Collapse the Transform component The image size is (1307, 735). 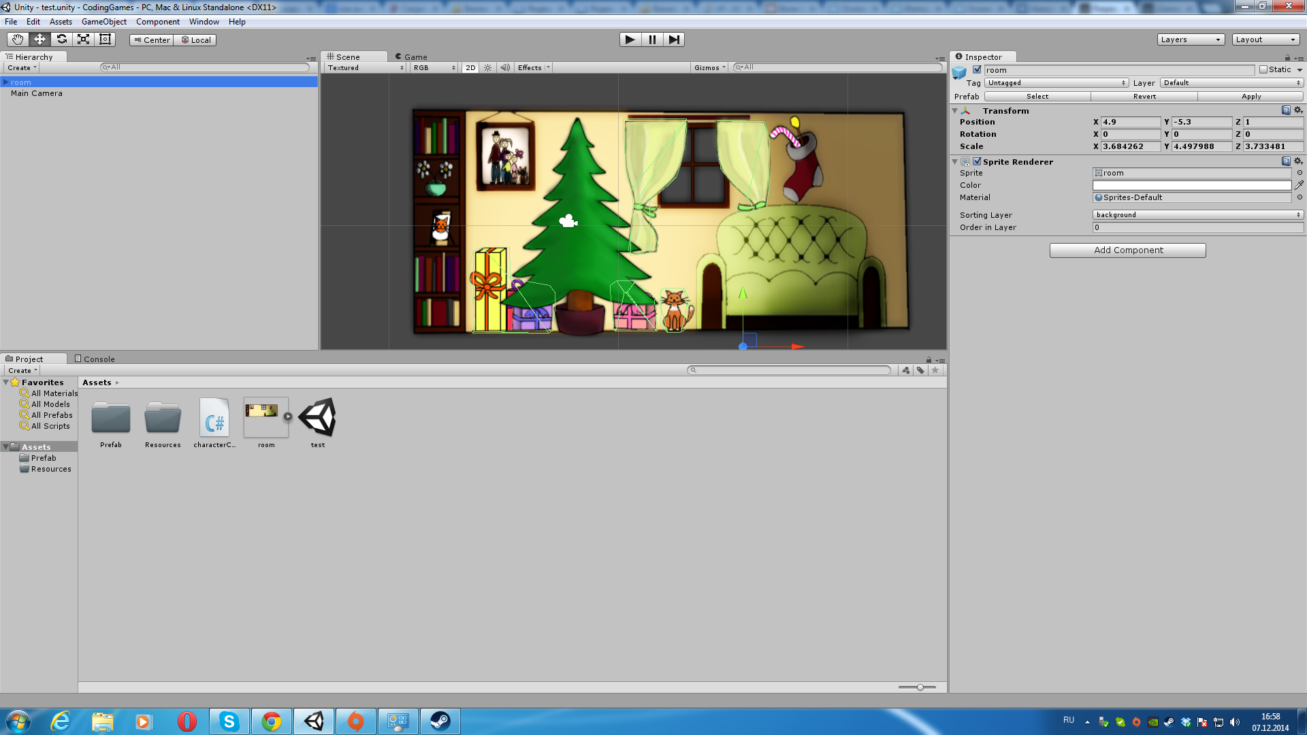coord(954,111)
